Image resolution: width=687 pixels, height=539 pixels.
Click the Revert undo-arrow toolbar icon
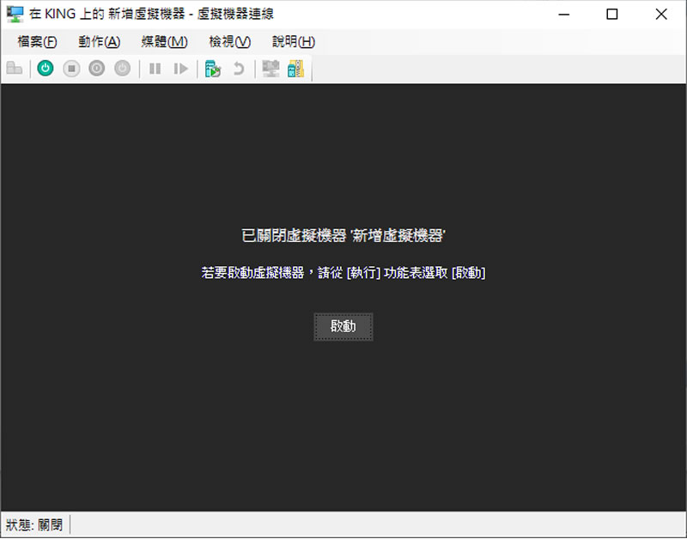tap(239, 69)
